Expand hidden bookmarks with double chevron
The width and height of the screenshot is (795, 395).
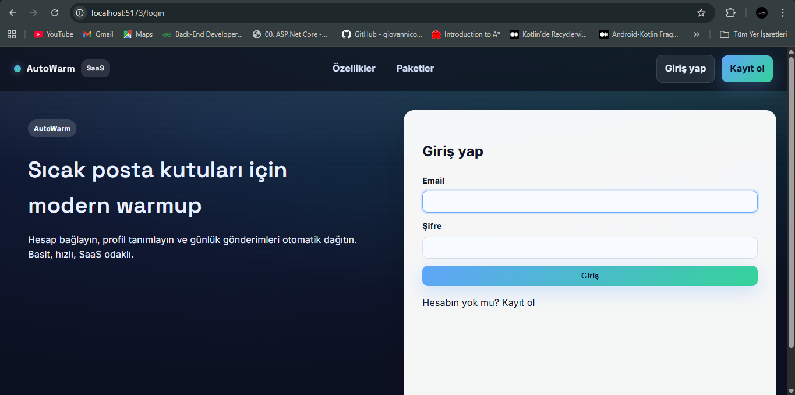coord(696,34)
